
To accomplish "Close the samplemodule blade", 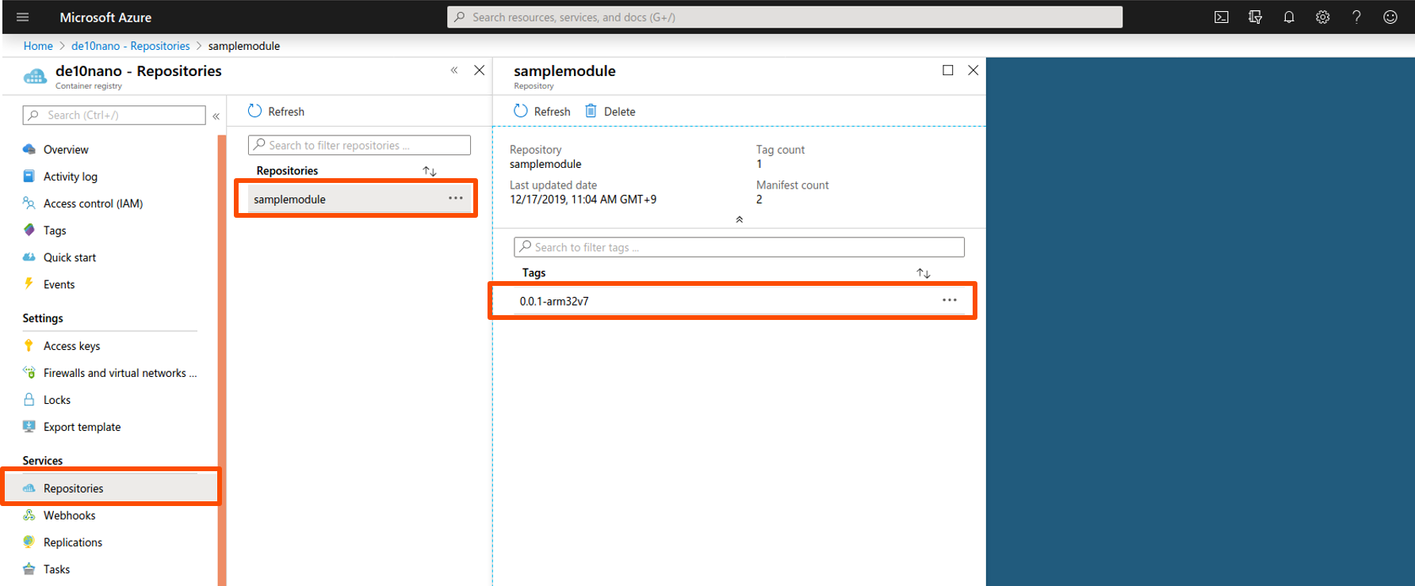I will [x=973, y=70].
